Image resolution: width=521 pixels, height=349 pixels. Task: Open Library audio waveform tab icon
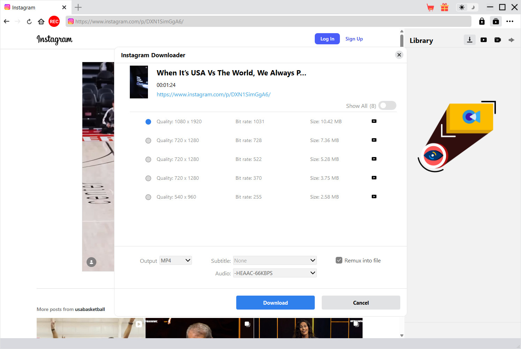point(512,40)
